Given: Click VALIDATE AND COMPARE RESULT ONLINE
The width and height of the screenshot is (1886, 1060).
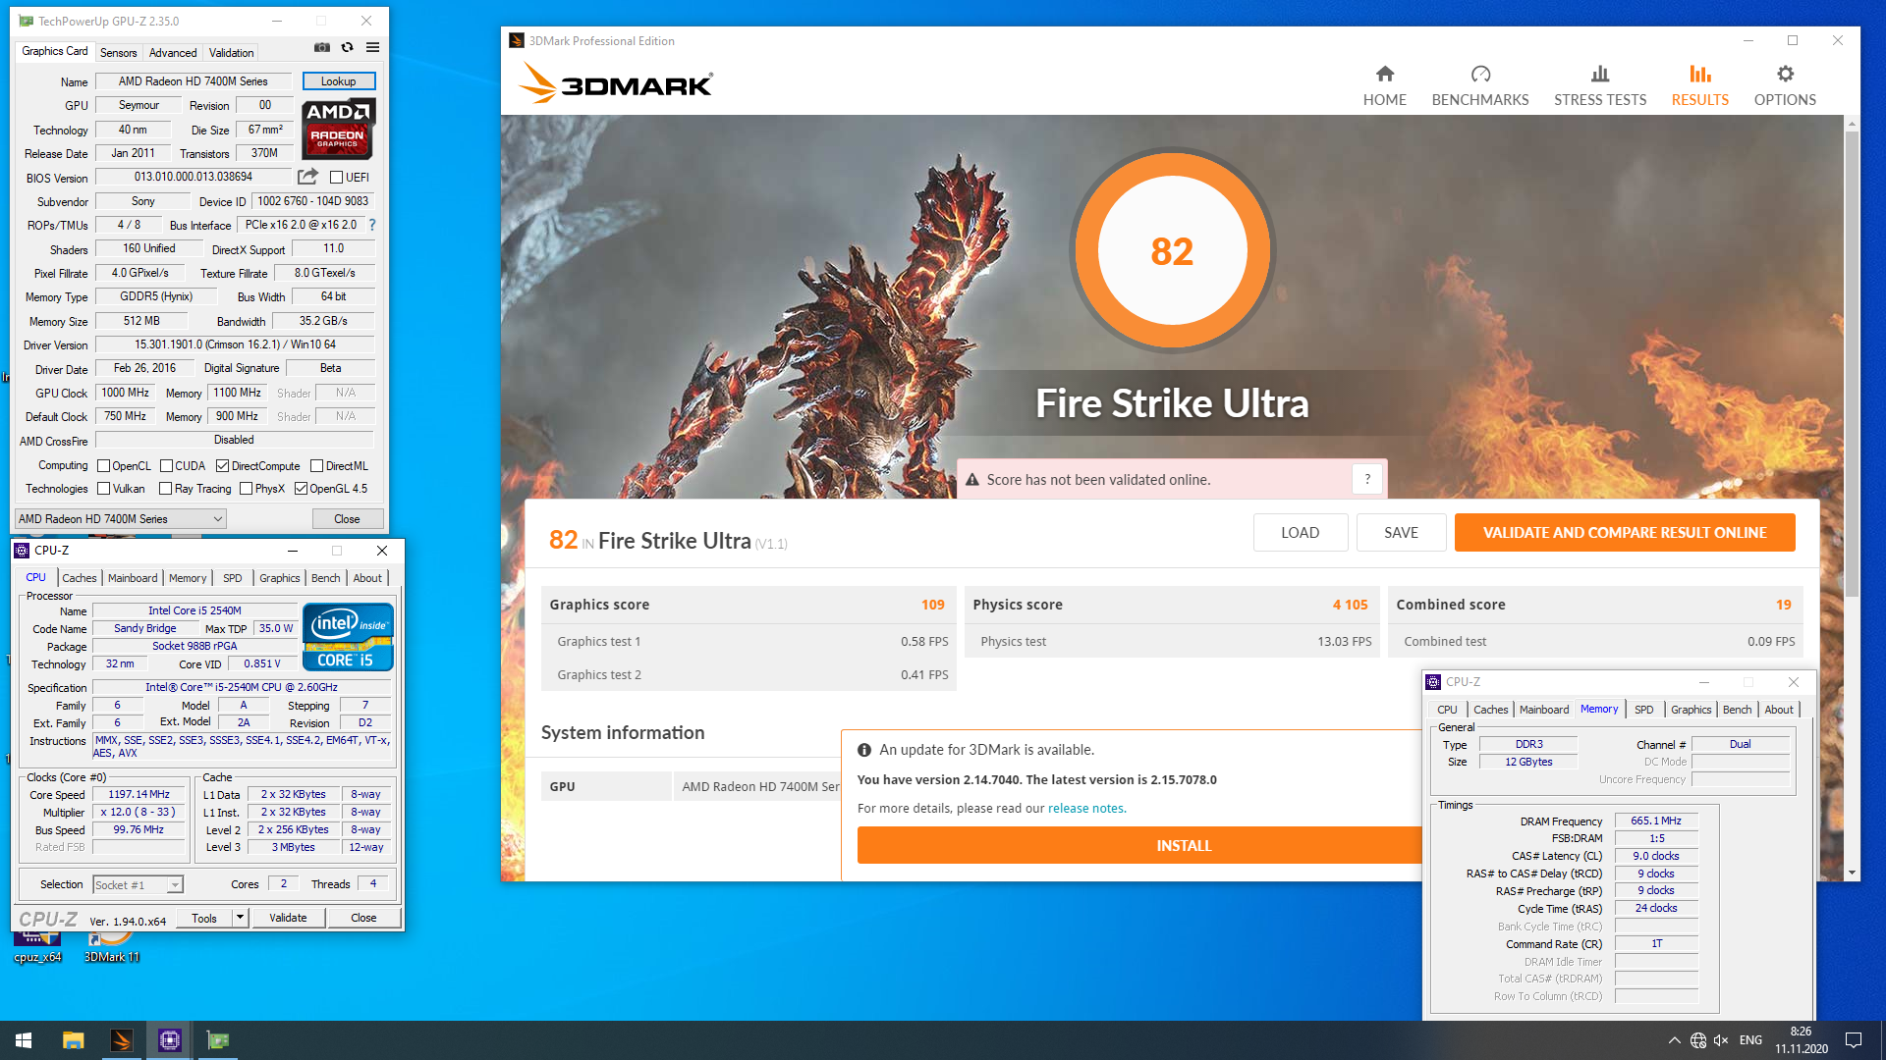Looking at the screenshot, I should [1625, 533].
